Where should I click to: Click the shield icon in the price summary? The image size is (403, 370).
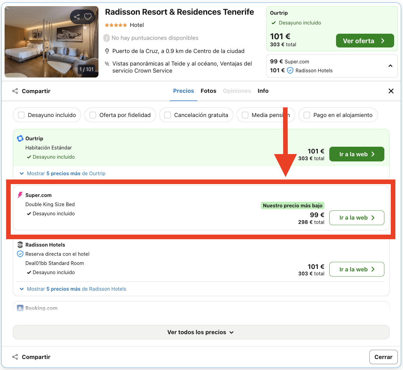[290, 70]
